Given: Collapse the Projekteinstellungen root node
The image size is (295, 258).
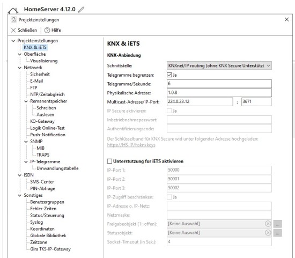Looking at the screenshot, I should [13, 41].
